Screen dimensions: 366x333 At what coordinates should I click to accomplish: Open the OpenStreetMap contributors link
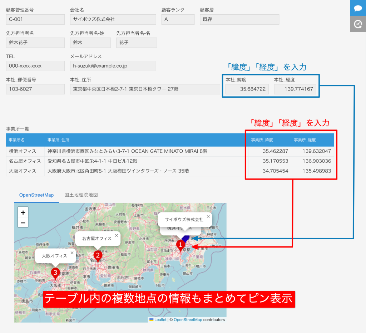pyautogui.click(x=188, y=320)
